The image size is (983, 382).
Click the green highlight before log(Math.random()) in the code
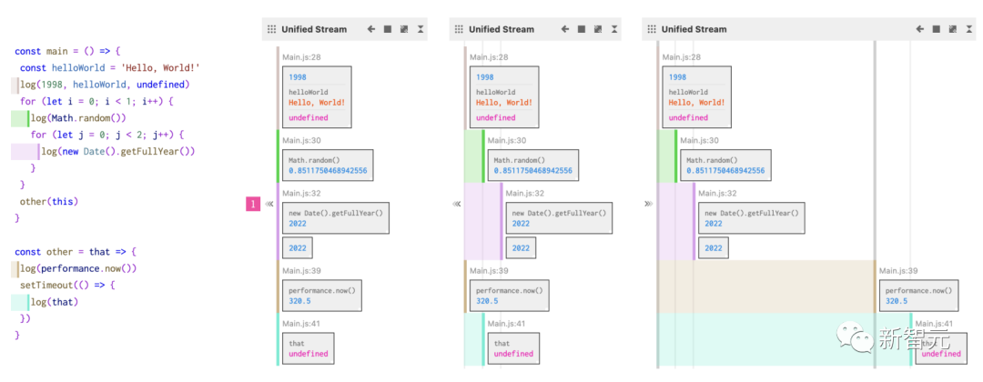tap(20, 118)
